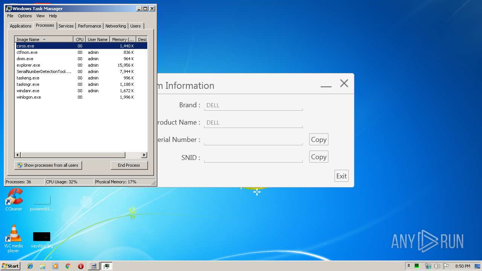Open the File menu in Task Manager

point(10,16)
